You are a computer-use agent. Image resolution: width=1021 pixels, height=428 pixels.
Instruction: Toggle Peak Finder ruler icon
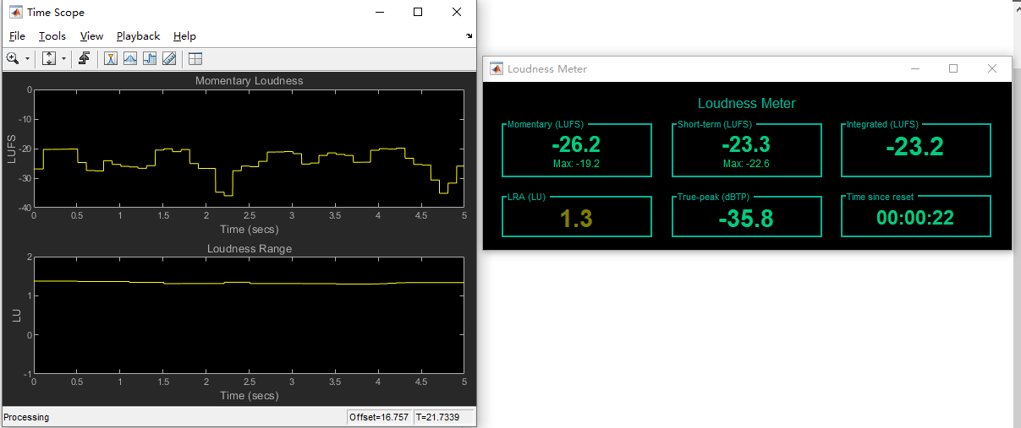tap(169, 58)
